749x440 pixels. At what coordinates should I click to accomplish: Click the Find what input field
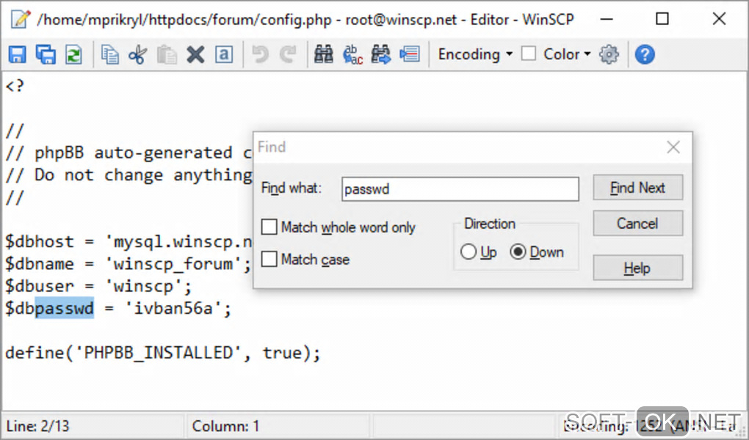(x=460, y=189)
